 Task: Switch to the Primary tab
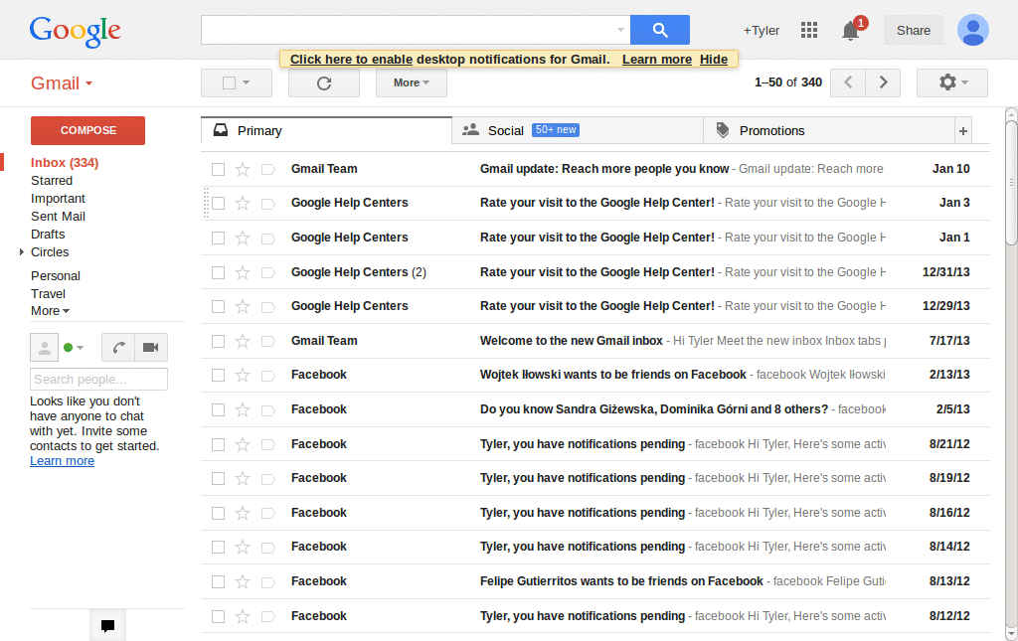click(x=326, y=131)
